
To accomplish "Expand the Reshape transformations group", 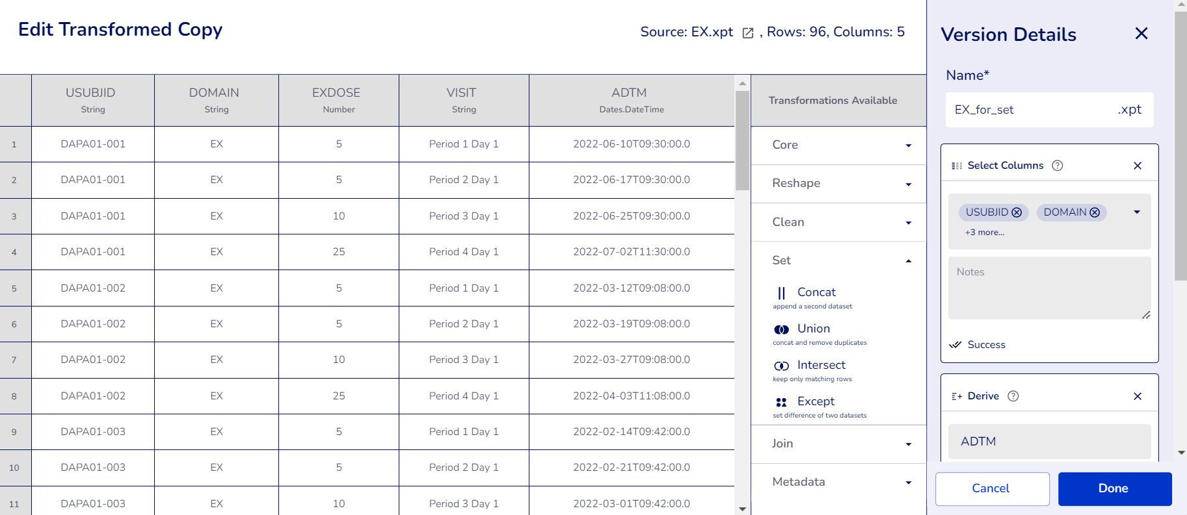I will coord(838,184).
